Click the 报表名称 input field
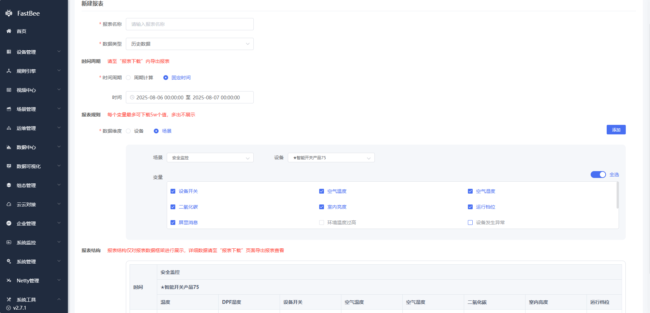This screenshot has width=650, height=313. point(190,24)
